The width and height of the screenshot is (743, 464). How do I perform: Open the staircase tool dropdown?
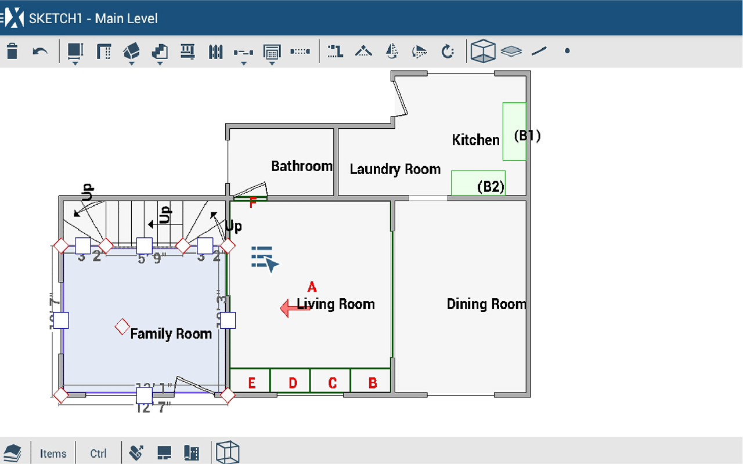[x=160, y=52]
